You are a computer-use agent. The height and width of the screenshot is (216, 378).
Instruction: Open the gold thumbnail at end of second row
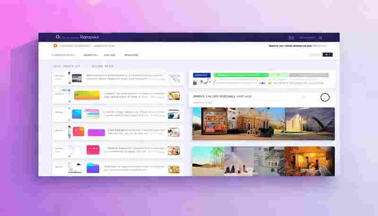[x=174, y=95]
